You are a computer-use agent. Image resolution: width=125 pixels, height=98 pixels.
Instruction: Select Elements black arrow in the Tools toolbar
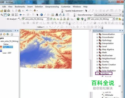point(37,15)
